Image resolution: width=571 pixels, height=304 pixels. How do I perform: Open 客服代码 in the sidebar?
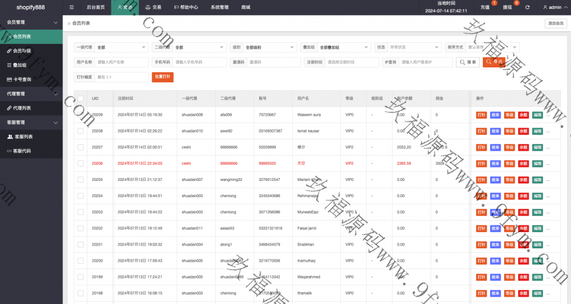(21, 151)
